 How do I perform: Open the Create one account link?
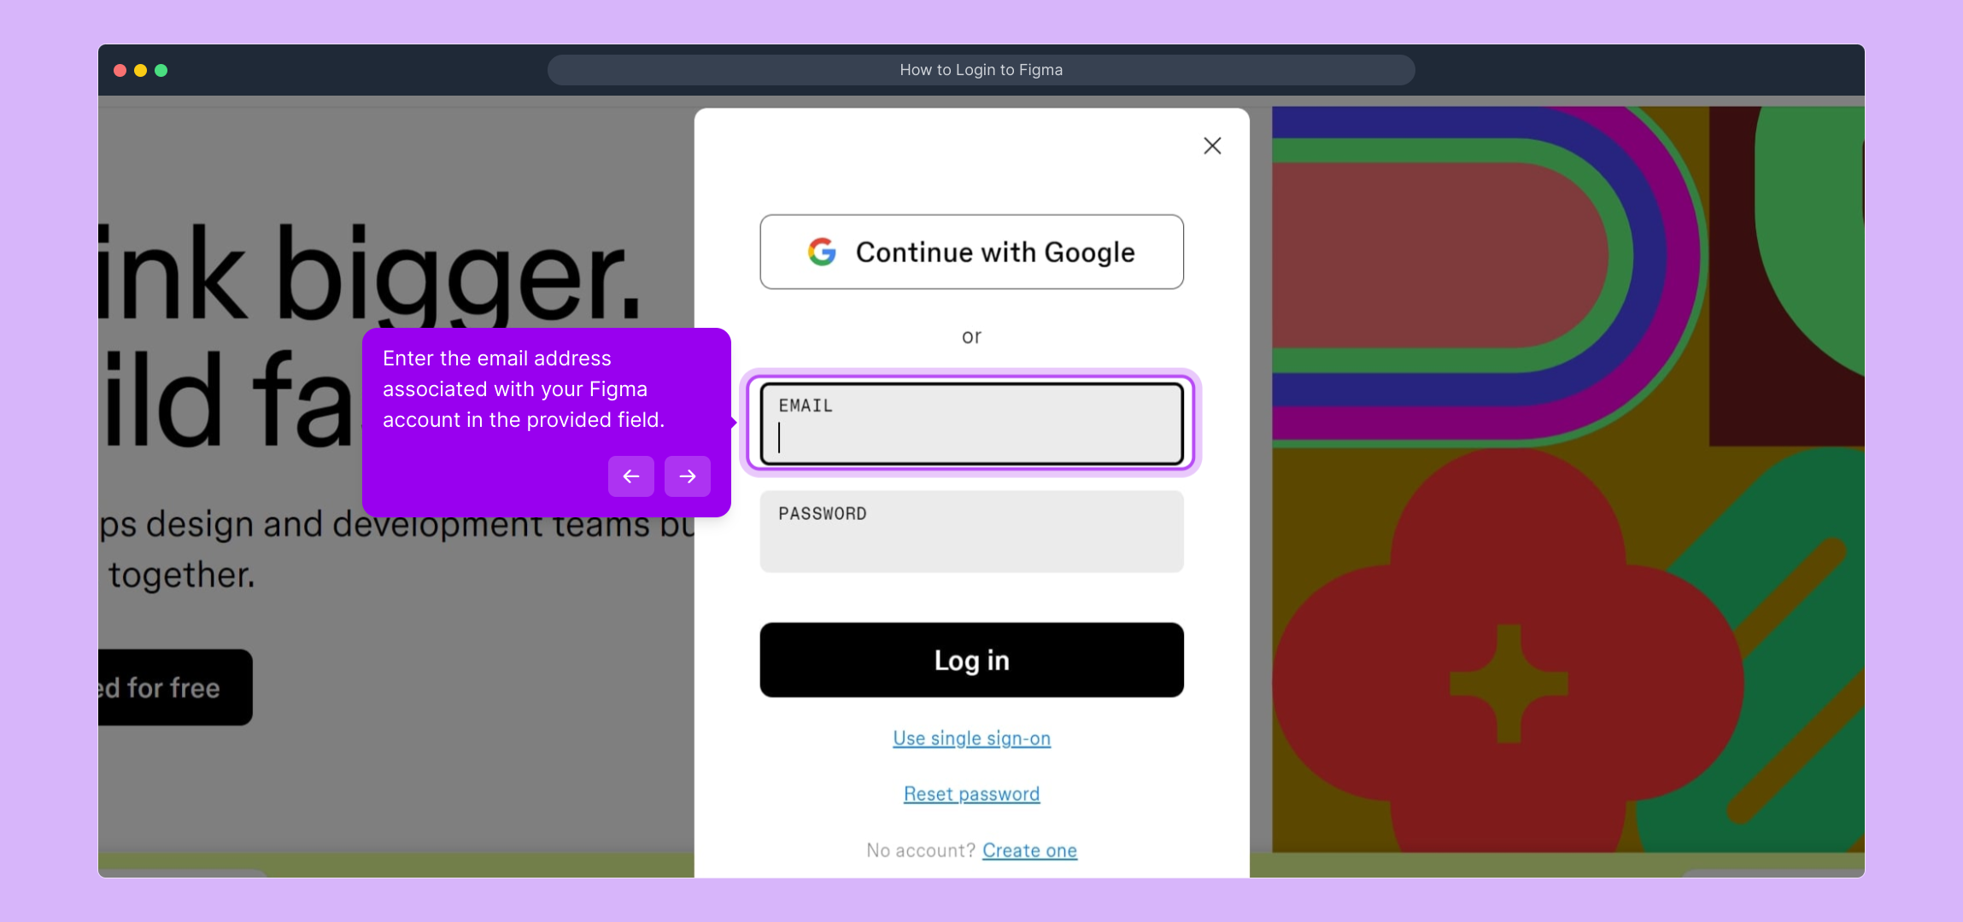pos(1029,850)
